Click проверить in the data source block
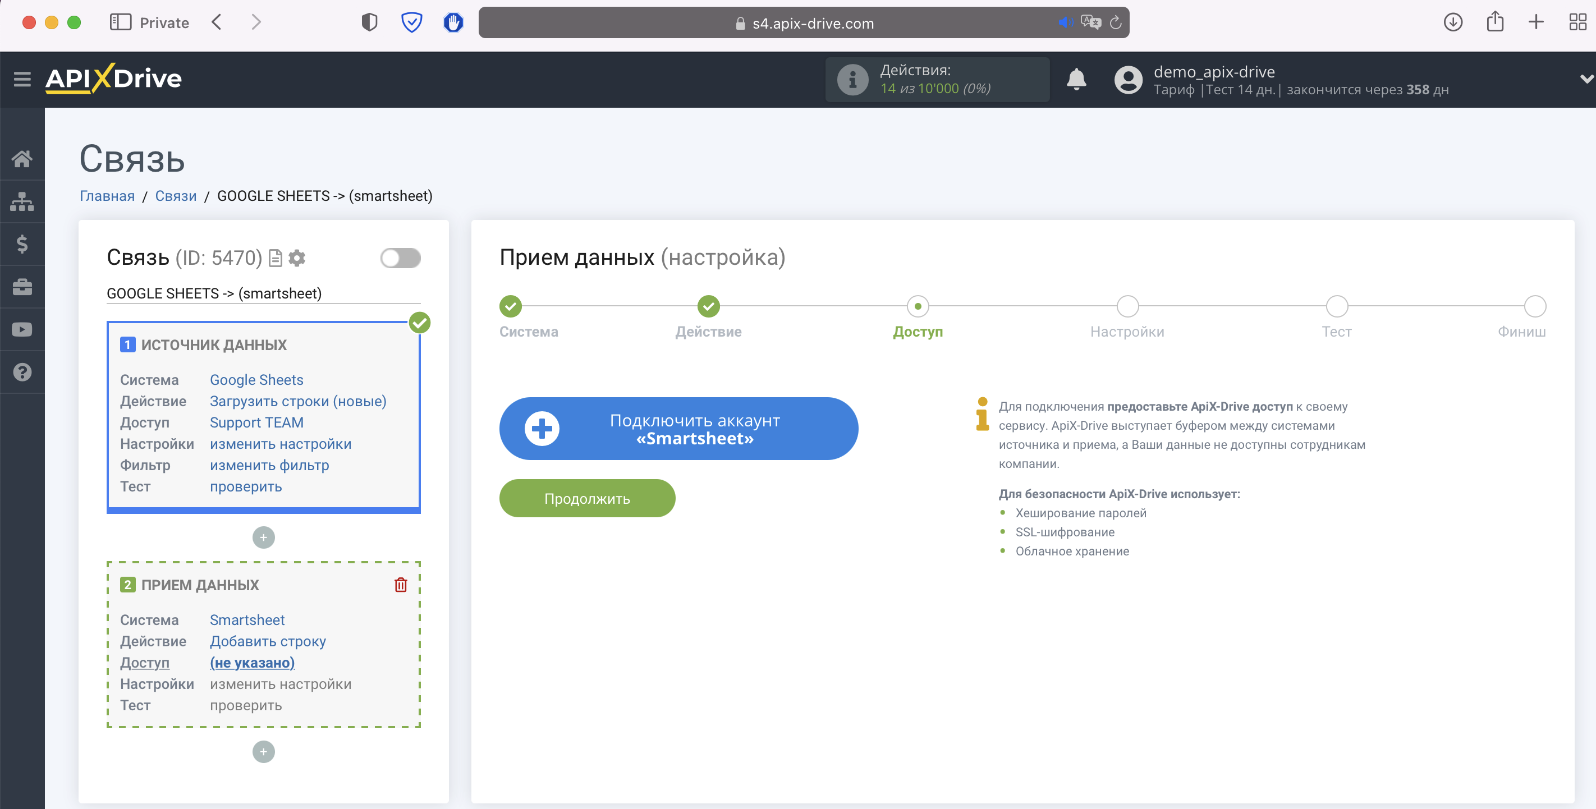 tap(246, 487)
